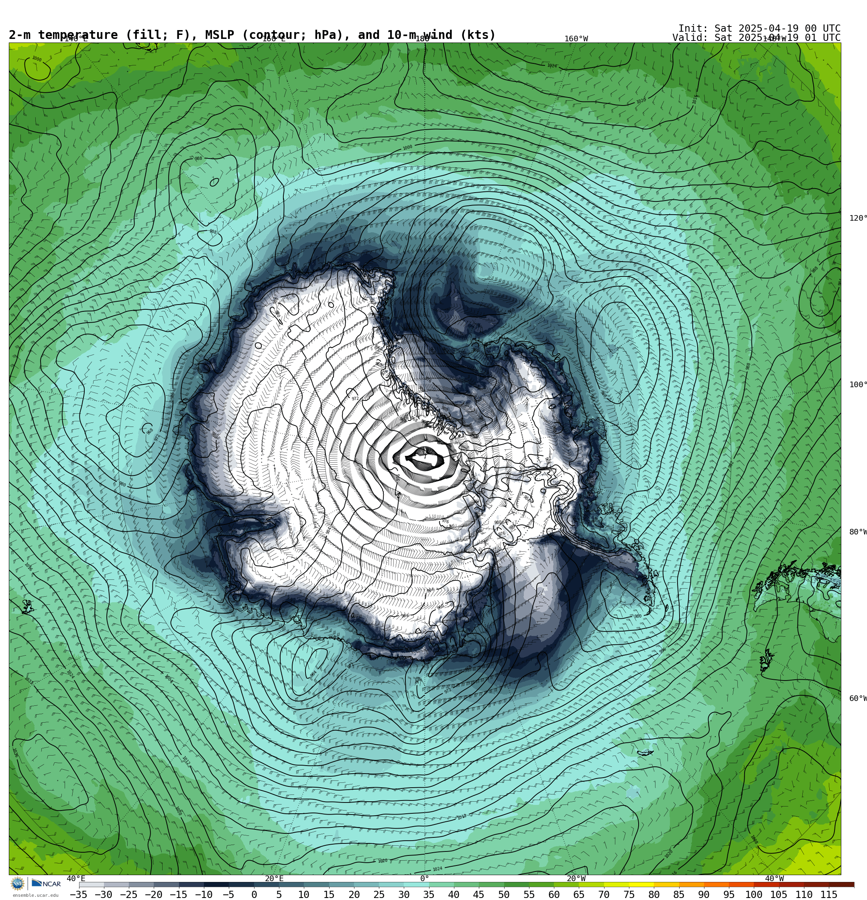Click the 0 tick label on colorbar
867x900 pixels.
click(254, 894)
